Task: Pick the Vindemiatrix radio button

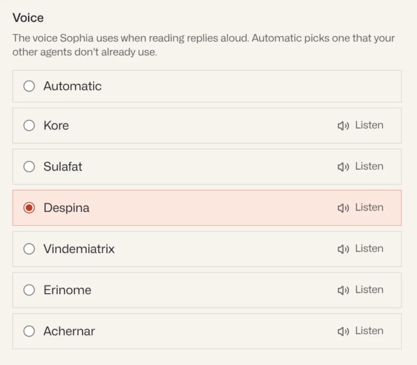Action: (x=29, y=249)
